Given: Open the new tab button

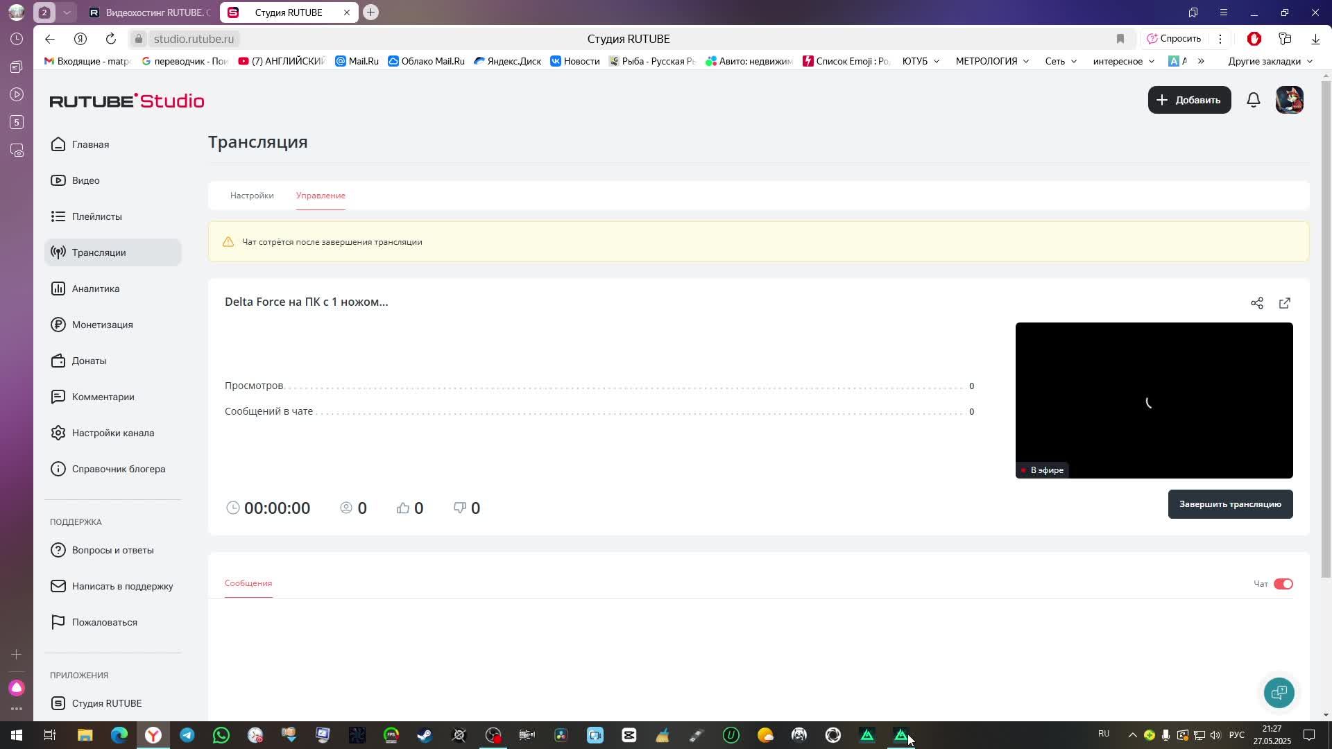Looking at the screenshot, I should tap(370, 12).
